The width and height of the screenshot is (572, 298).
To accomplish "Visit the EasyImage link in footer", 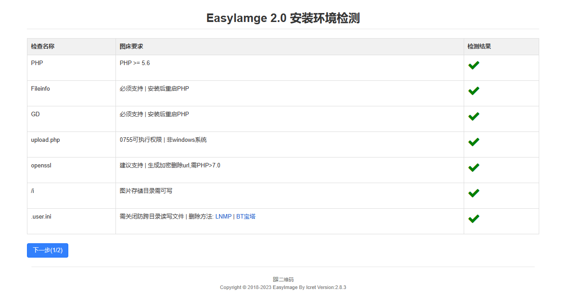I will coord(285,287).
